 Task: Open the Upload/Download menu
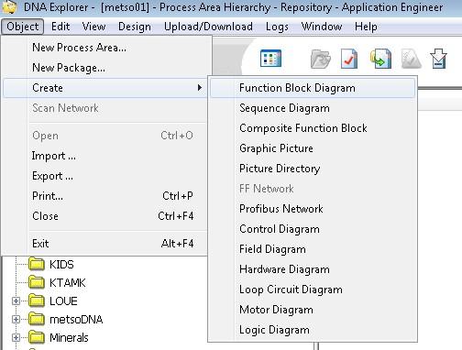click(208, 27)
